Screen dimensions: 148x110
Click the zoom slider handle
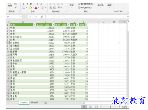110,107
